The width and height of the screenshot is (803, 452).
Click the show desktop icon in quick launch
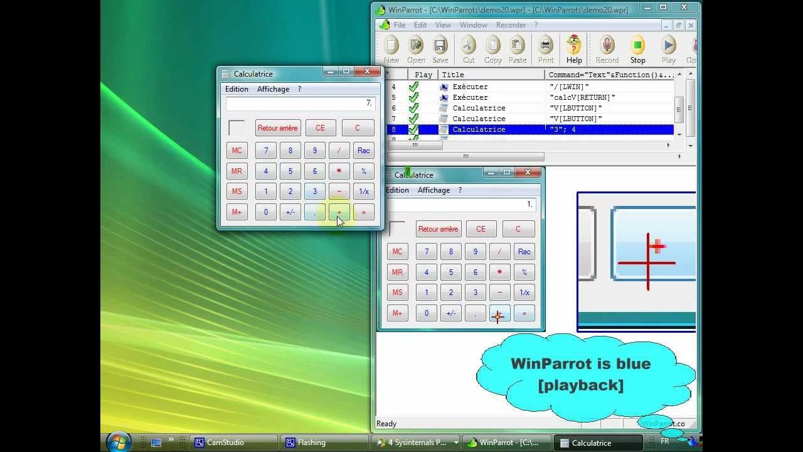point(156,443)
